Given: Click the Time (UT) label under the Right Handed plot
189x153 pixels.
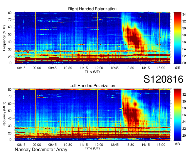Looking at the screenshot, I should click(x=92, y=72).
